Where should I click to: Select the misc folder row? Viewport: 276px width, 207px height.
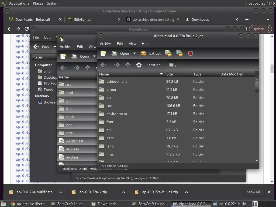click(x=177, y=154)
